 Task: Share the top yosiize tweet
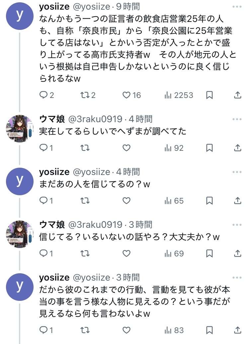click(237, 95)
